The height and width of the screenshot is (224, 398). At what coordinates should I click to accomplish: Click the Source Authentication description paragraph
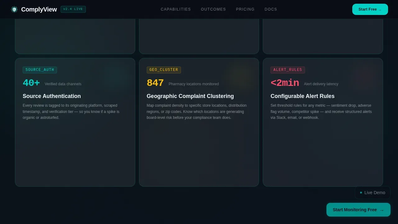[71, 112]
